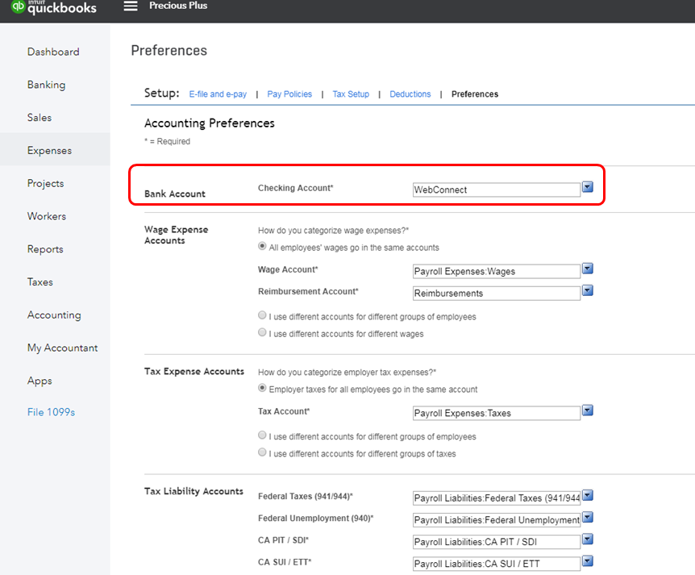Select different wage accounts for employee groups
Image resolution: width=695 pixels, height=575 pixels.
[262, 315]
